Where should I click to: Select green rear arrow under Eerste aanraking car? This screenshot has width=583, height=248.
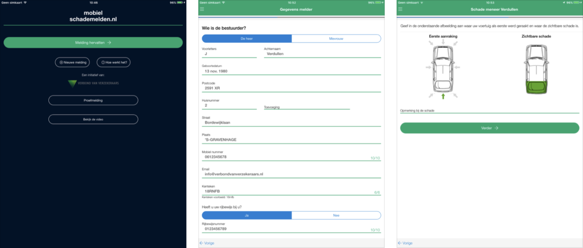(442, 96)
